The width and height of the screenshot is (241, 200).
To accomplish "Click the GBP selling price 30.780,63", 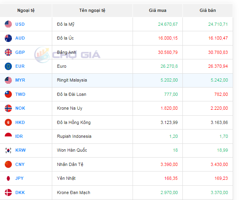I will (218, 52).
